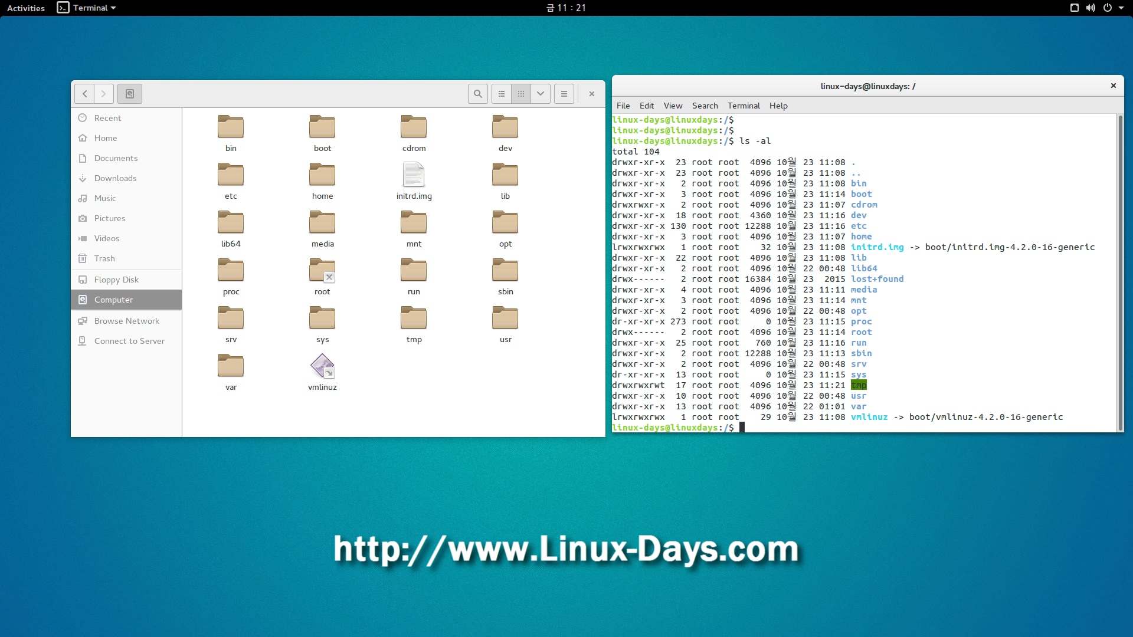Open file manager hamburger menu
This screenshot has width=1133, height=637.
pos(564,94)
